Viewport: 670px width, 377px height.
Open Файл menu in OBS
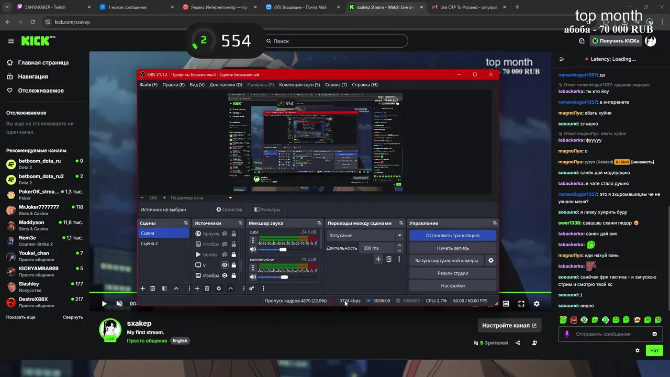(148, 85)
